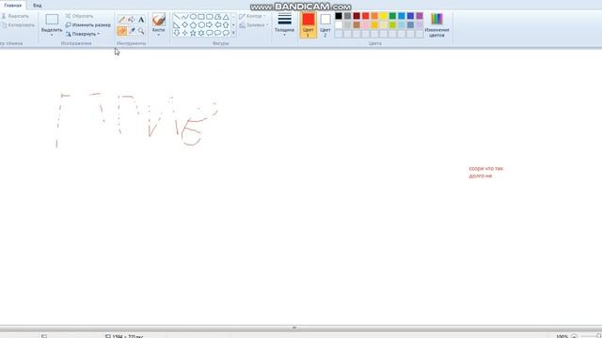Pick the purple color swatch
The height and width of the screenshot is (338, 602).
[x=420, y=16]
